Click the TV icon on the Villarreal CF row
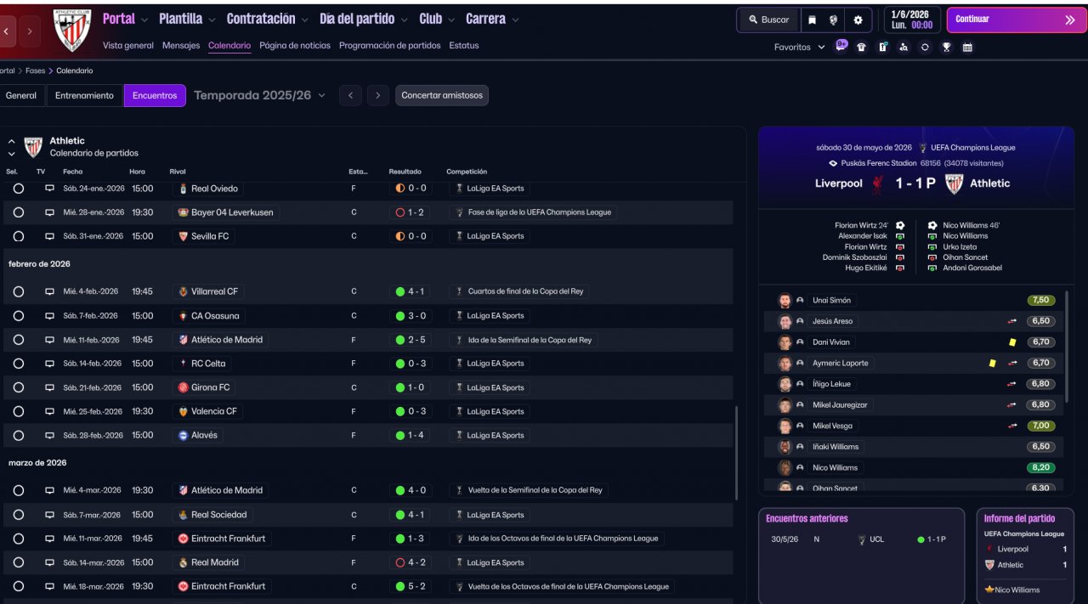This screenshot has width=1088, height=604. (x=49, y=291)
